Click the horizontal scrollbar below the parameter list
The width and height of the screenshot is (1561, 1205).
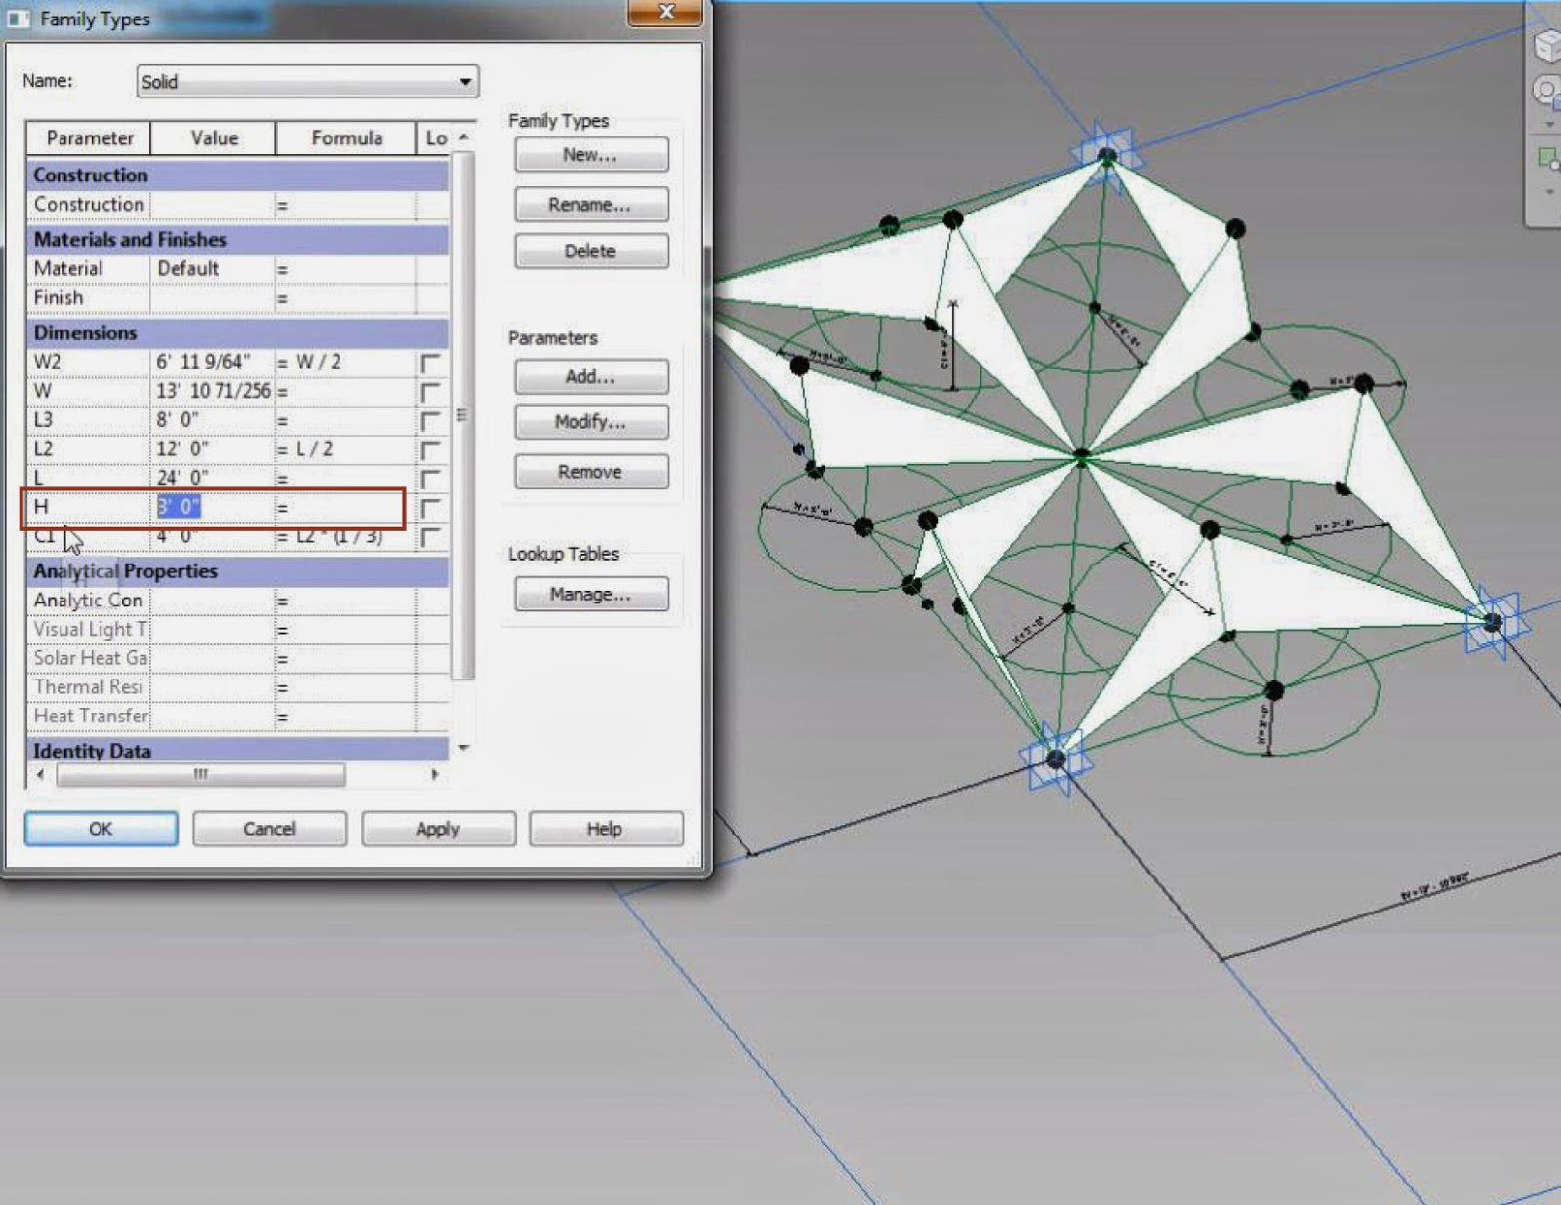(200, 775)
